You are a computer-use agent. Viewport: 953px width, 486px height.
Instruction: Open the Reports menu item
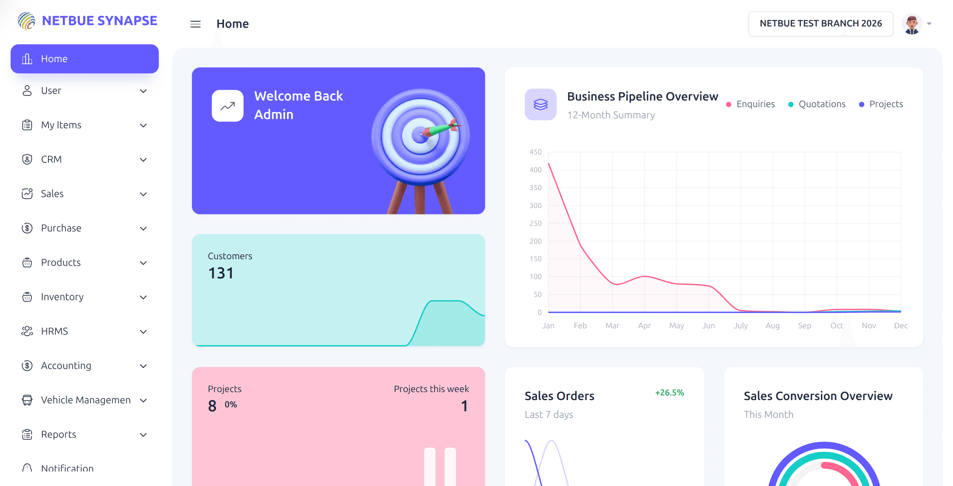click(x=85, y=434)
